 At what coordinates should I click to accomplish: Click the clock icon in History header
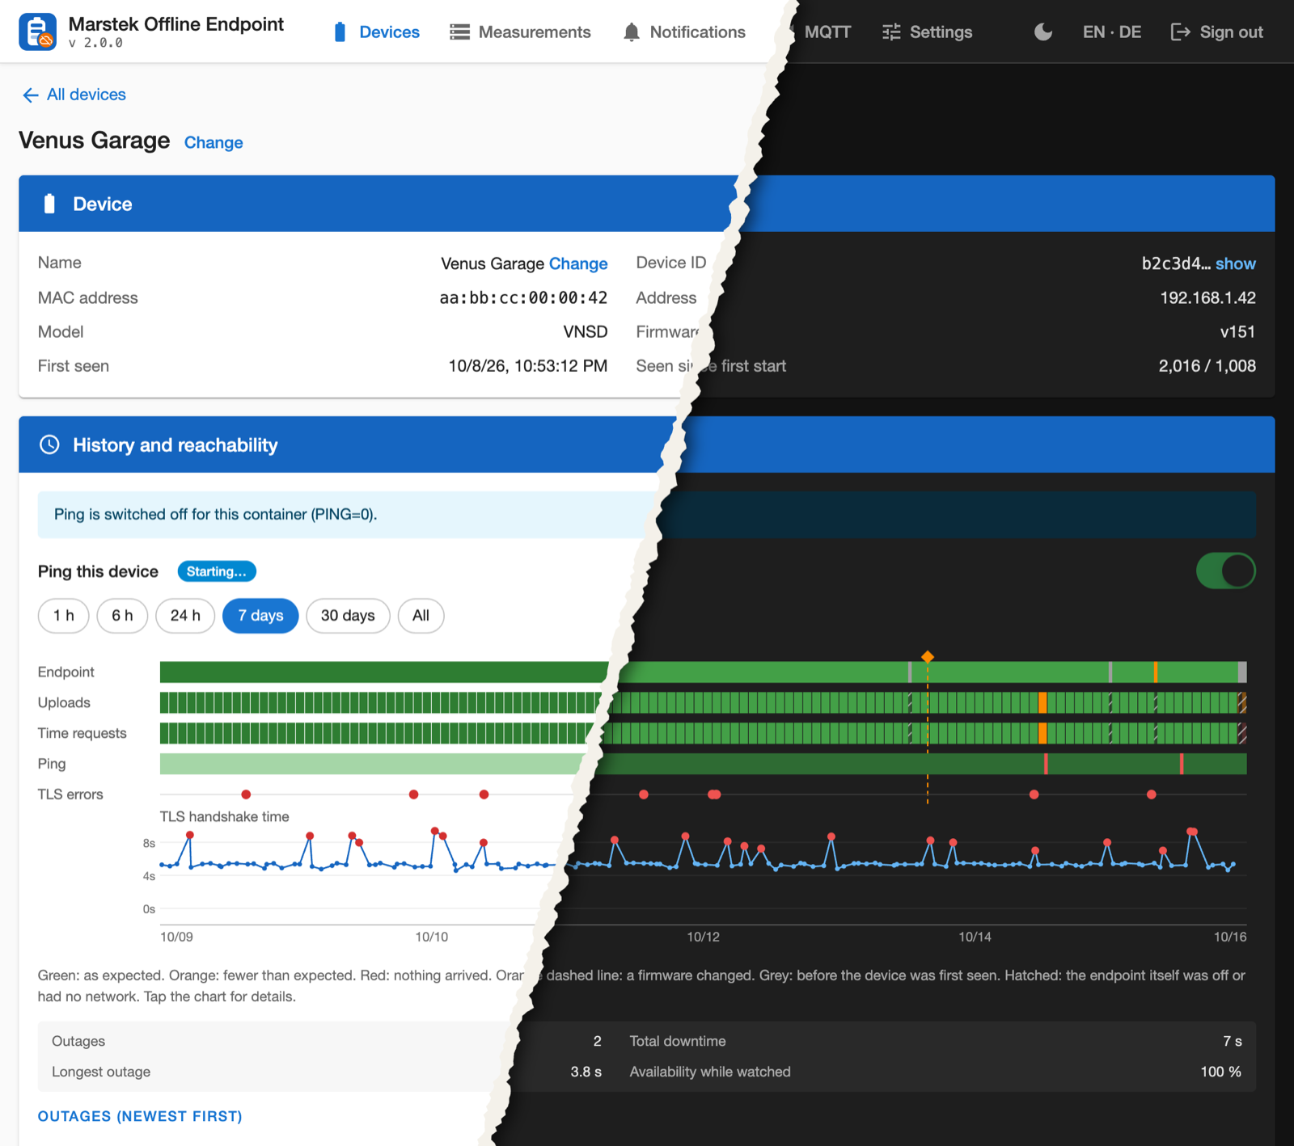[x=49, y=444]
